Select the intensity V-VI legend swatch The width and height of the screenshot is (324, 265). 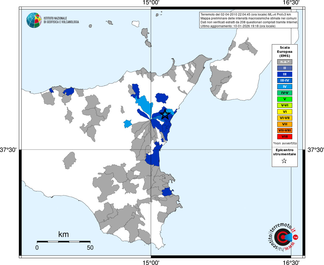coord(285,105)
